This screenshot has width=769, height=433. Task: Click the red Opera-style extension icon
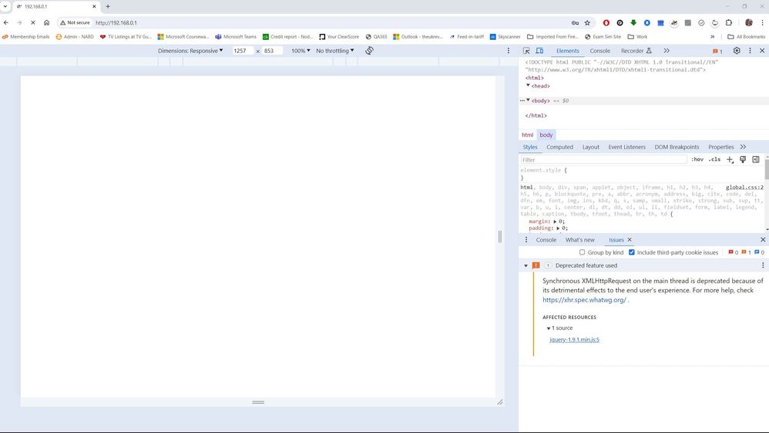(x=606, y=22)
